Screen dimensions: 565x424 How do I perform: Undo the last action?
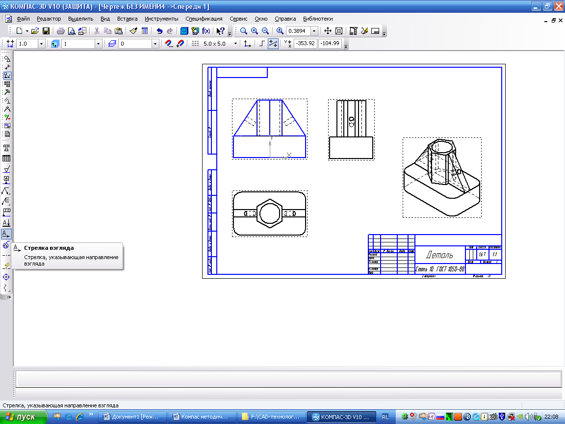(159, 31)
